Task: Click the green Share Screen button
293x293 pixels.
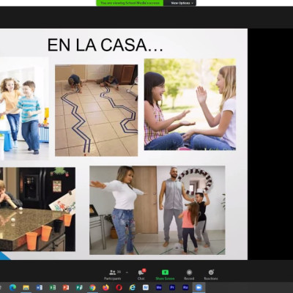Action: (x=165, y=275)
